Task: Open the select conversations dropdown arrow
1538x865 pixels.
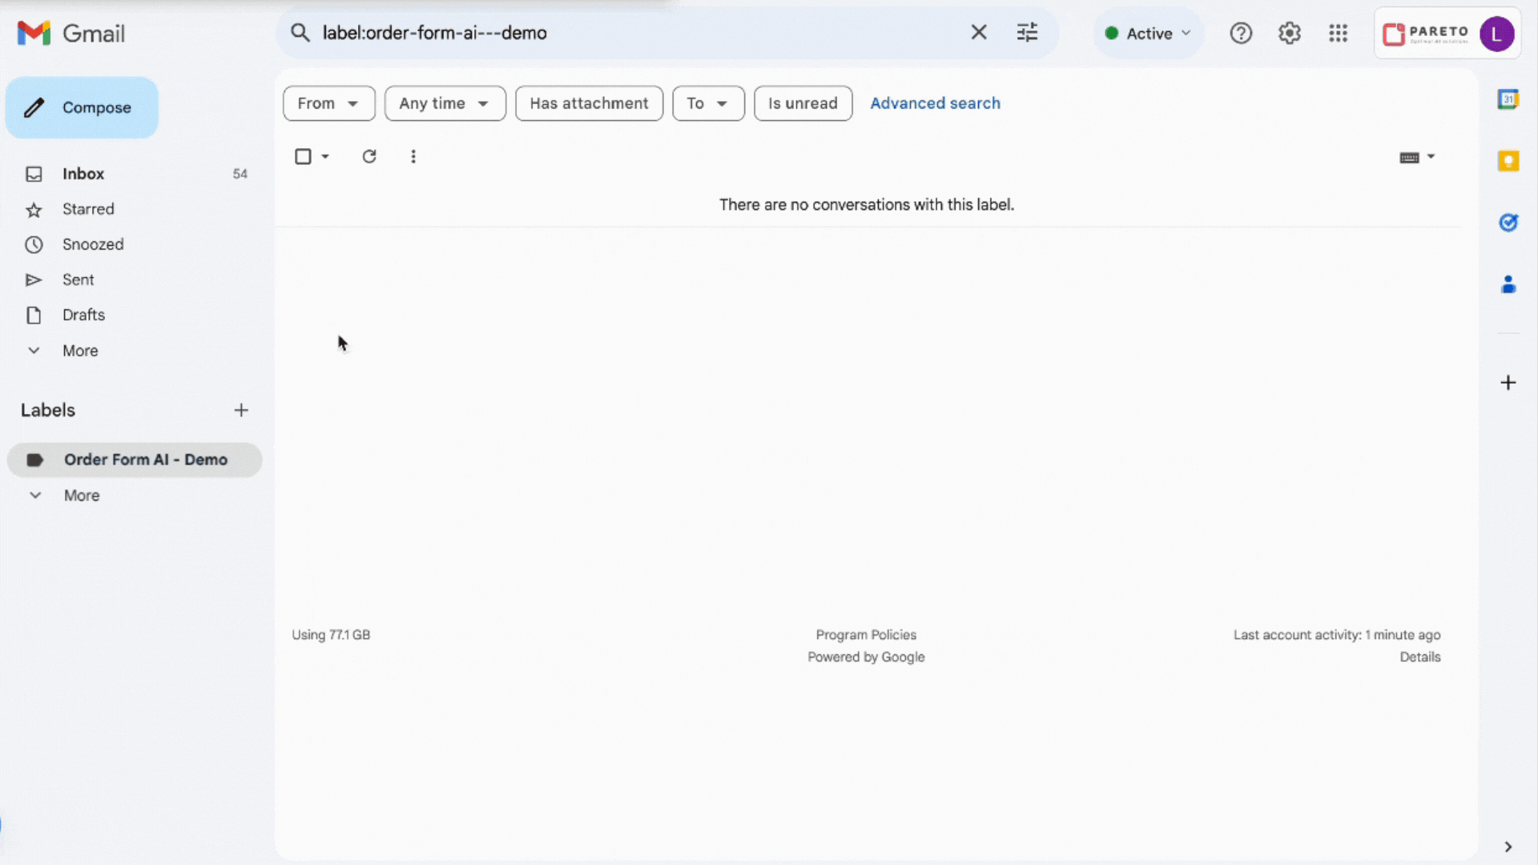Action: pyautogui.click(x=324, y=156)
